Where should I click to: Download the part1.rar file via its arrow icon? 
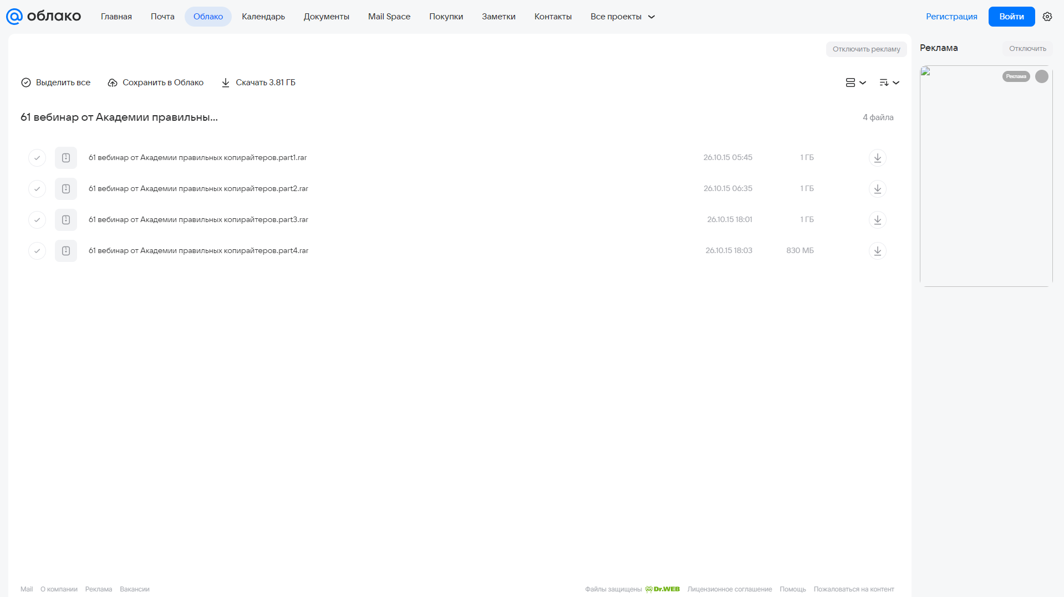point(877,158)
